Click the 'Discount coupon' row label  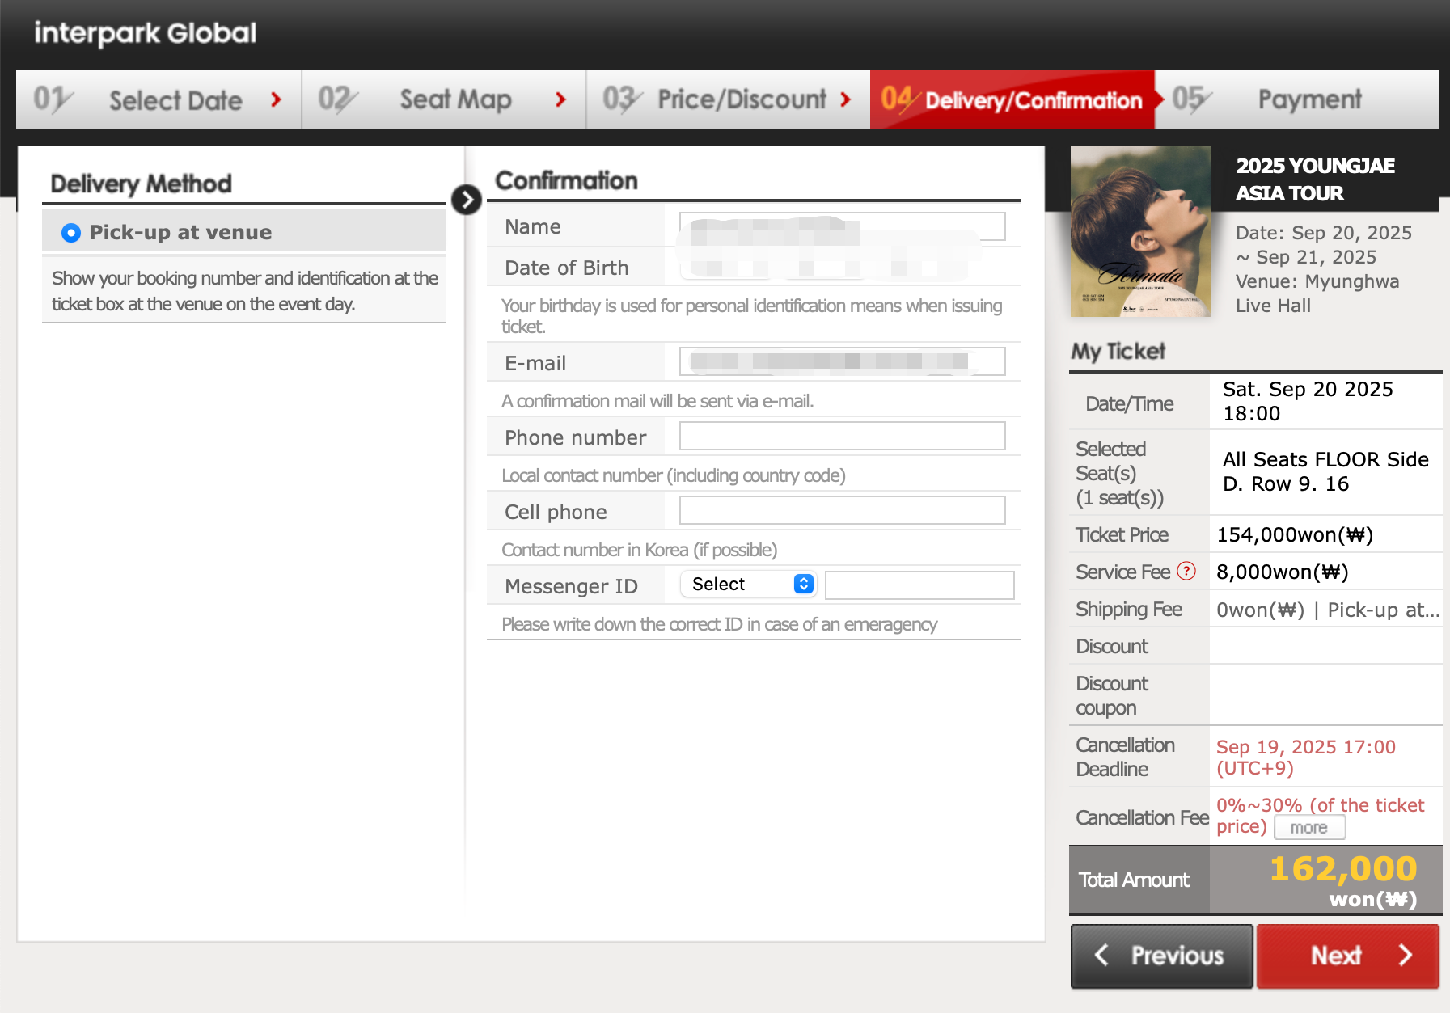pyautogui.click(x=1112, y=695)
